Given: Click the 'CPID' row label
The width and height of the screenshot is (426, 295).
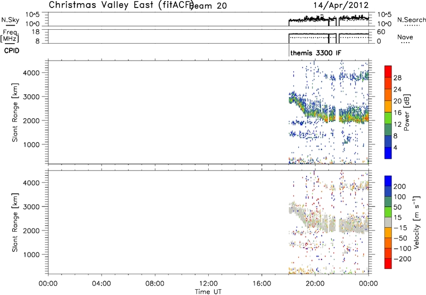Looking at the screenshot, I should [x=12, y=51].
